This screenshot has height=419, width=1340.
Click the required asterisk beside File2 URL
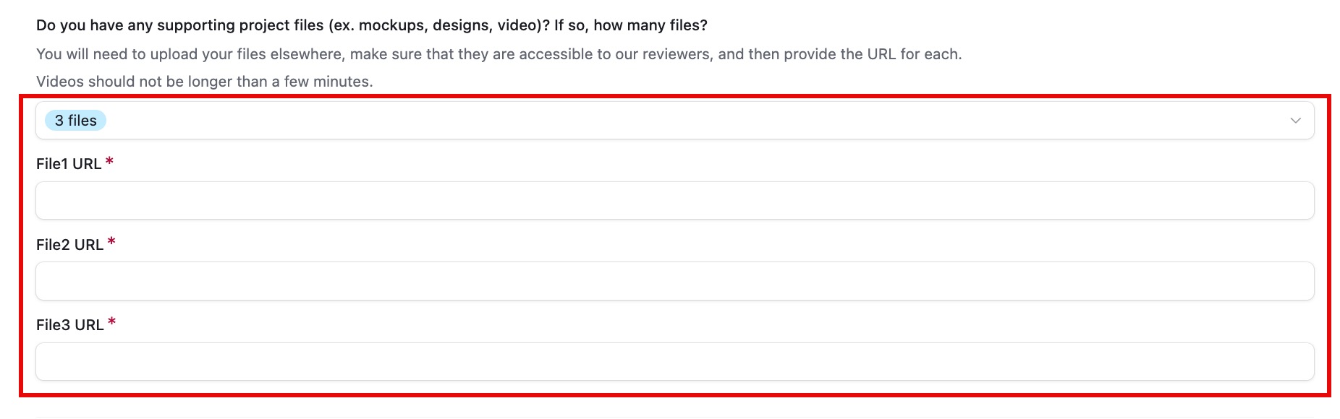click(x=111, y=243)
